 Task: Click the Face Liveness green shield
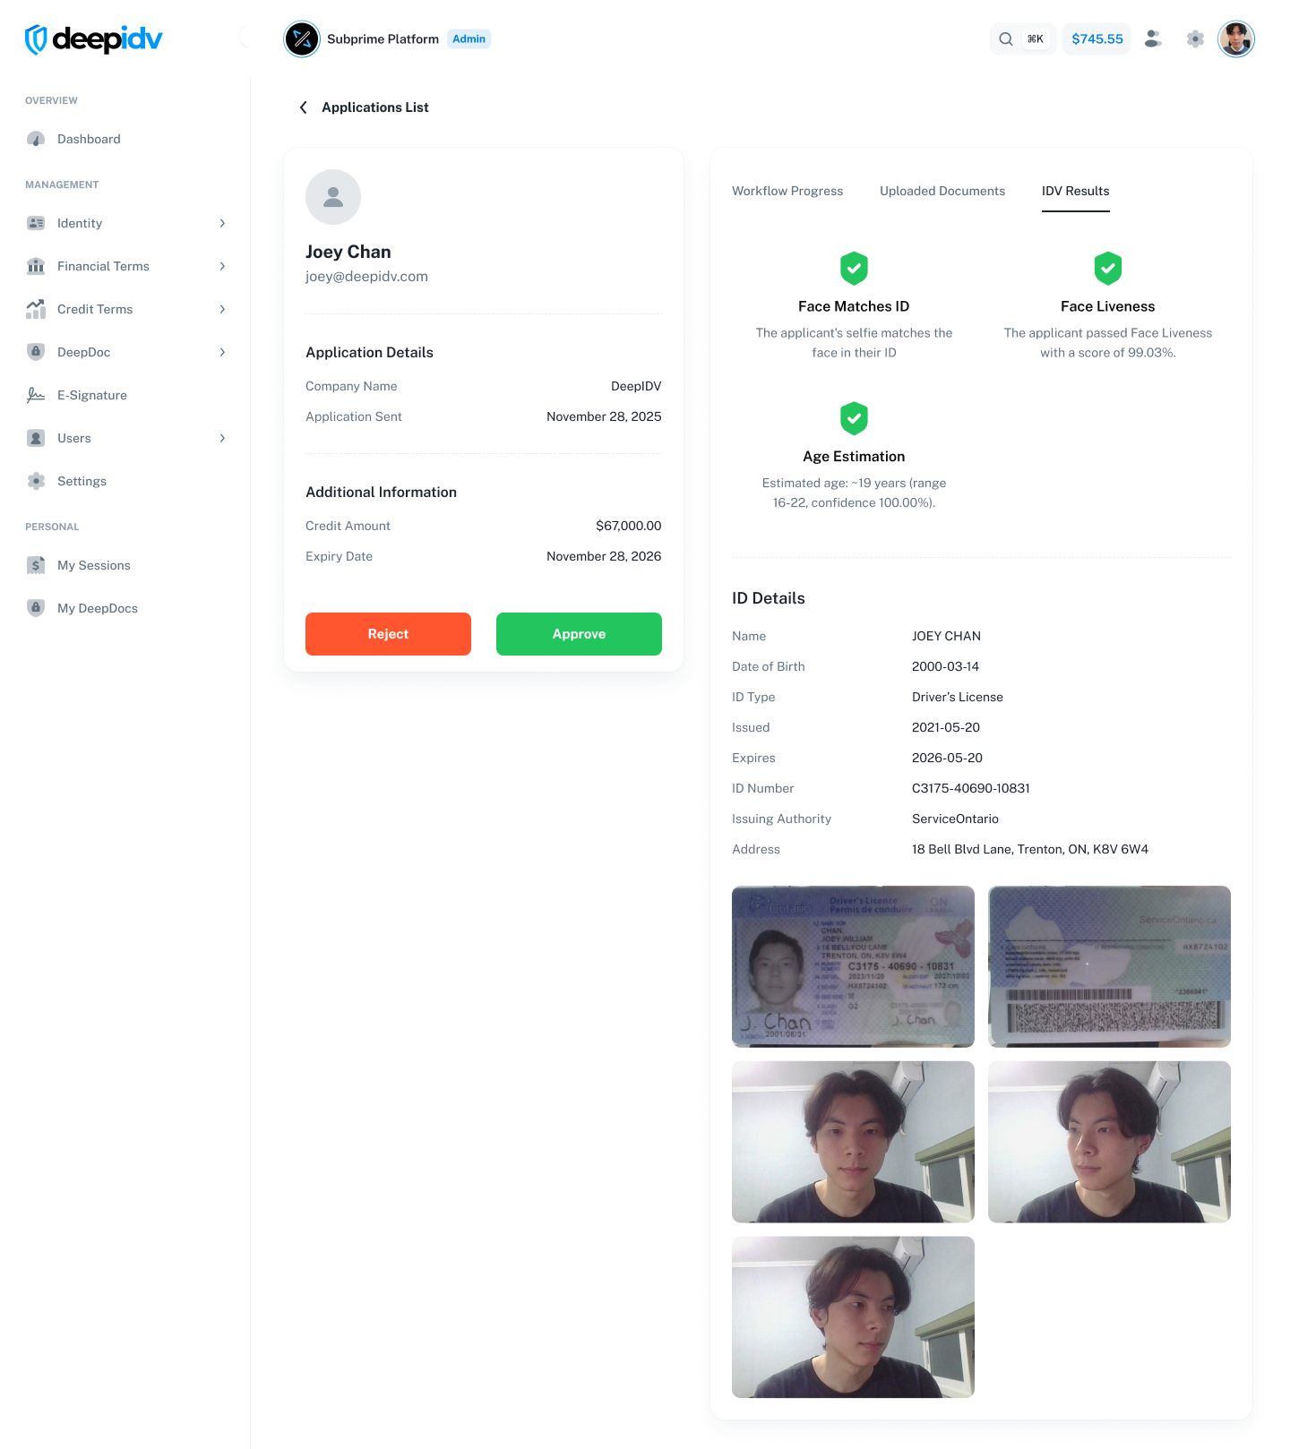tap(1108, 268)
